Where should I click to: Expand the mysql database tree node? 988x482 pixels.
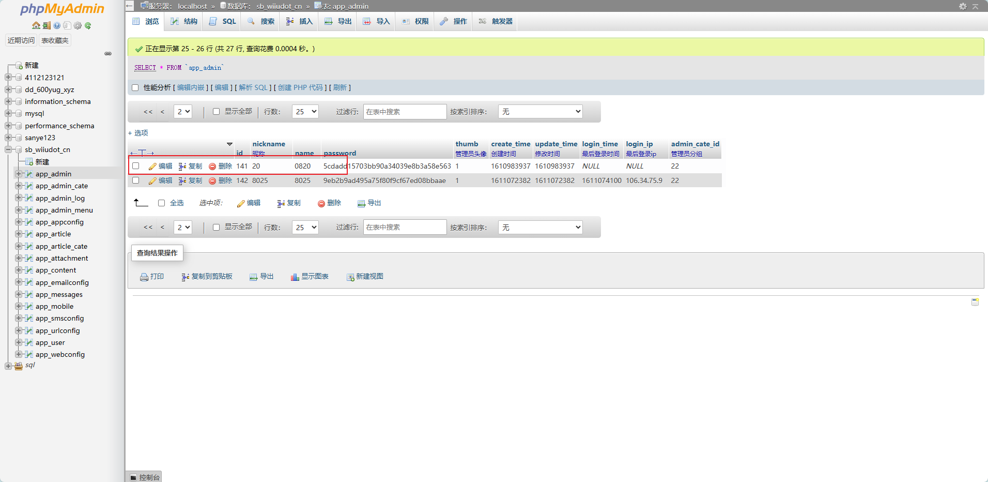coord(8,114)
